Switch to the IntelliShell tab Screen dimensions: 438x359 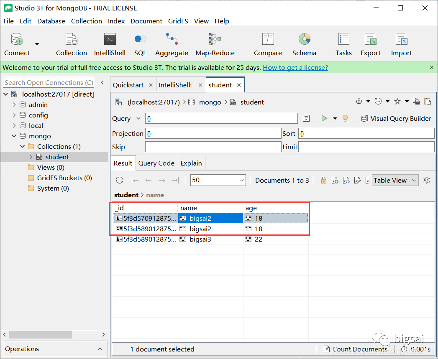pyautogui.click(x=175, y=85)
